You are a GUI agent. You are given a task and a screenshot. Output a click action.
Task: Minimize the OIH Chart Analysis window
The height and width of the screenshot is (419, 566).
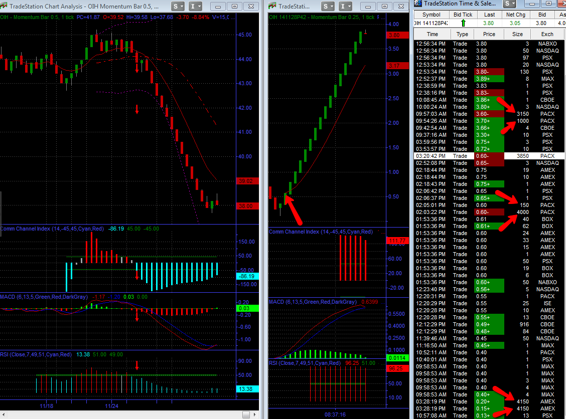[218, 7]
